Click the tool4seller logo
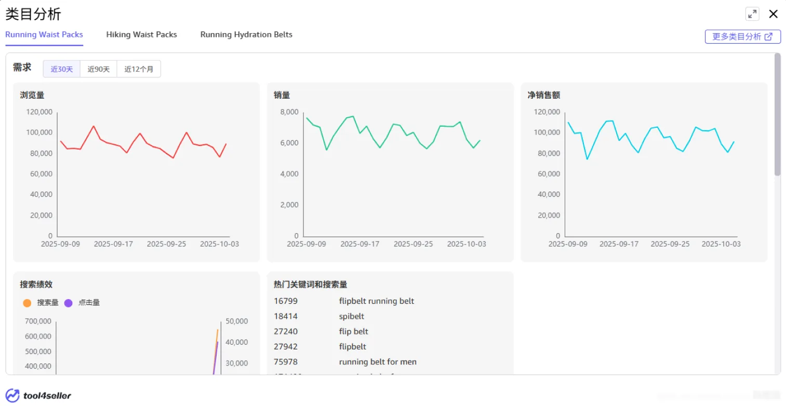 [38, 396]
